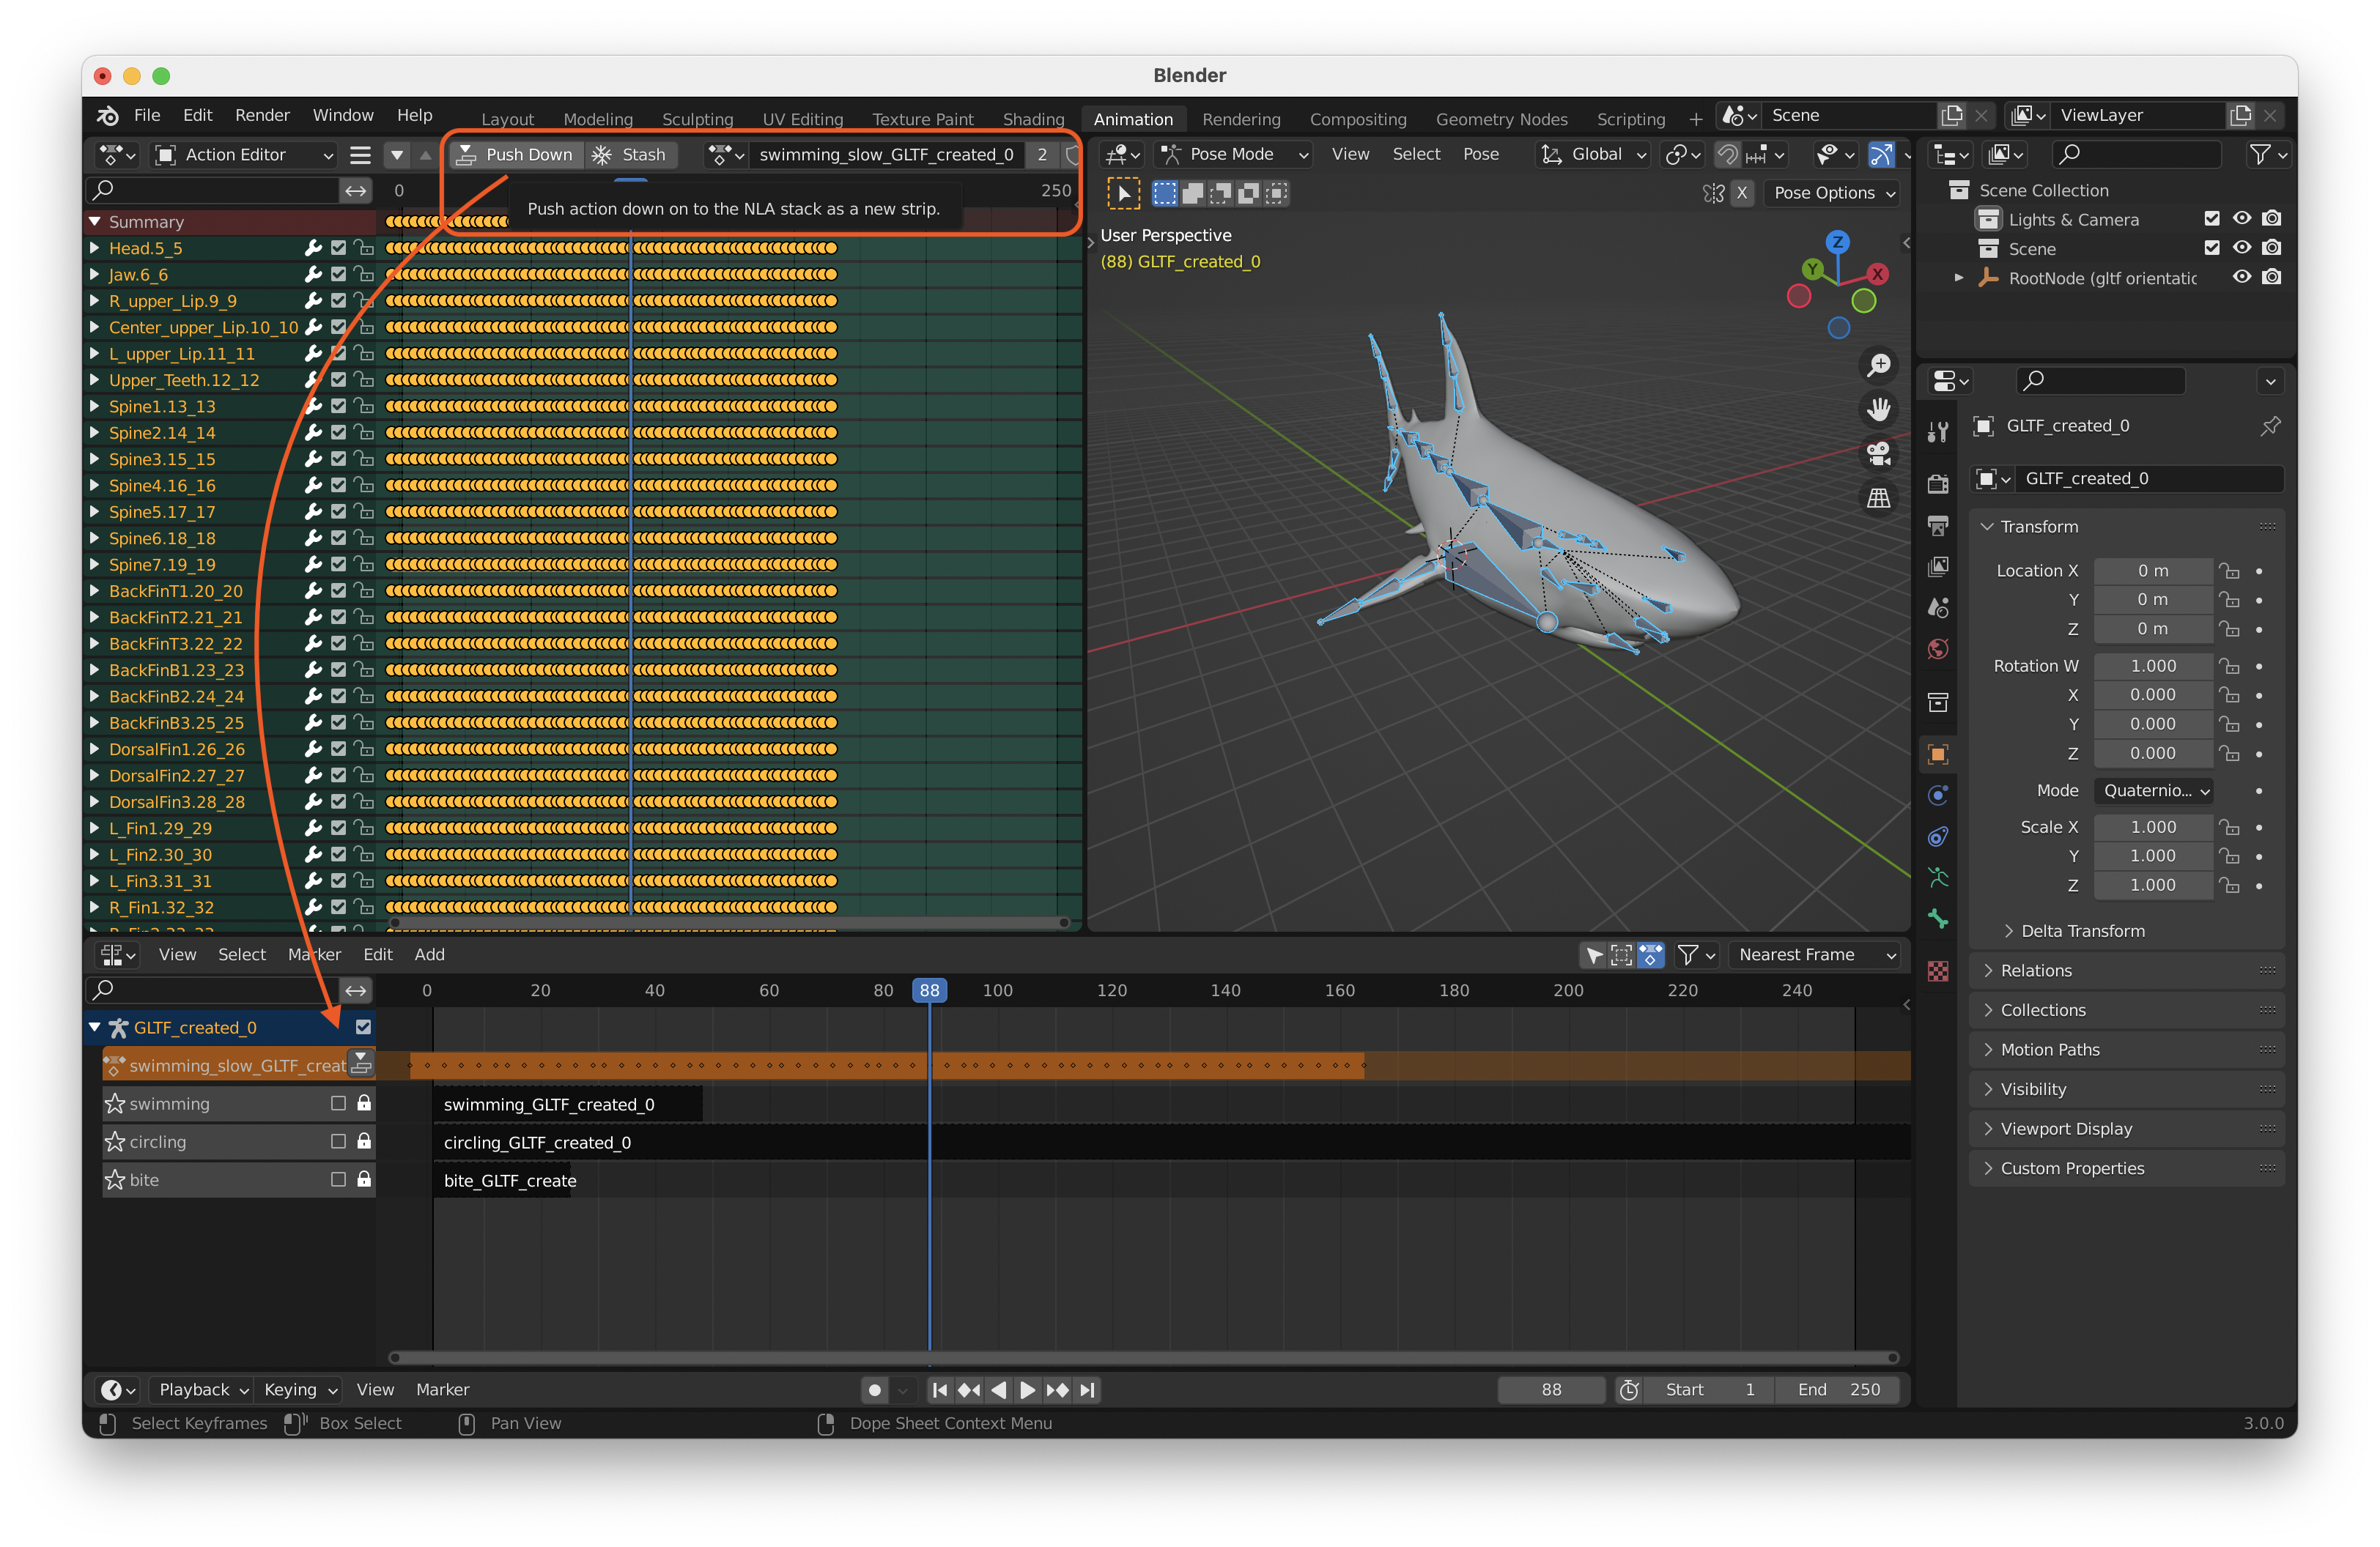Toggle the circling track mute checkbox

(x=338, y=1141)
